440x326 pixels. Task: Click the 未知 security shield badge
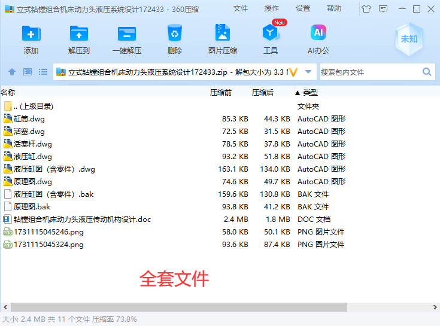pyautogui.click(x=409, y=39)
